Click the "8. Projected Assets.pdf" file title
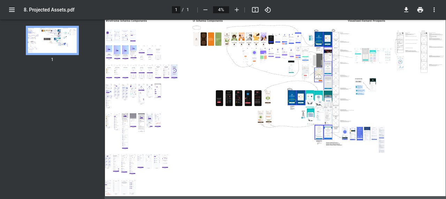The height and width of the screenshot is (199, 446). click(49, 10)
